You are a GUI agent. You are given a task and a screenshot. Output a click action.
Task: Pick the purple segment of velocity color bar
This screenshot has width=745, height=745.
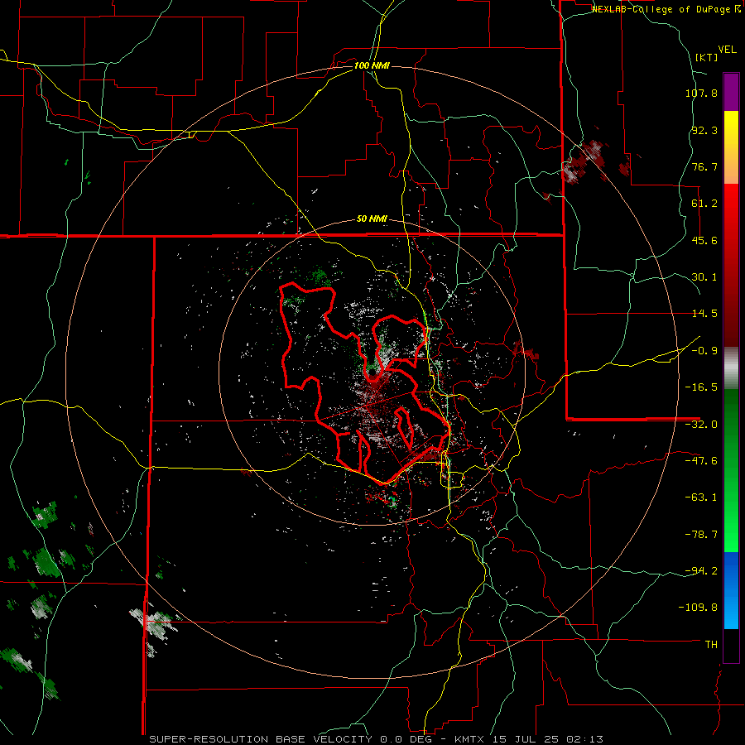point(731,92)
